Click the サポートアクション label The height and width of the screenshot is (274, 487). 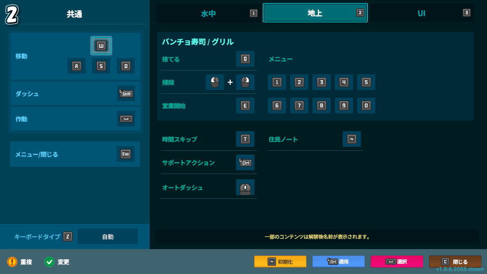[x=188, y=163]
